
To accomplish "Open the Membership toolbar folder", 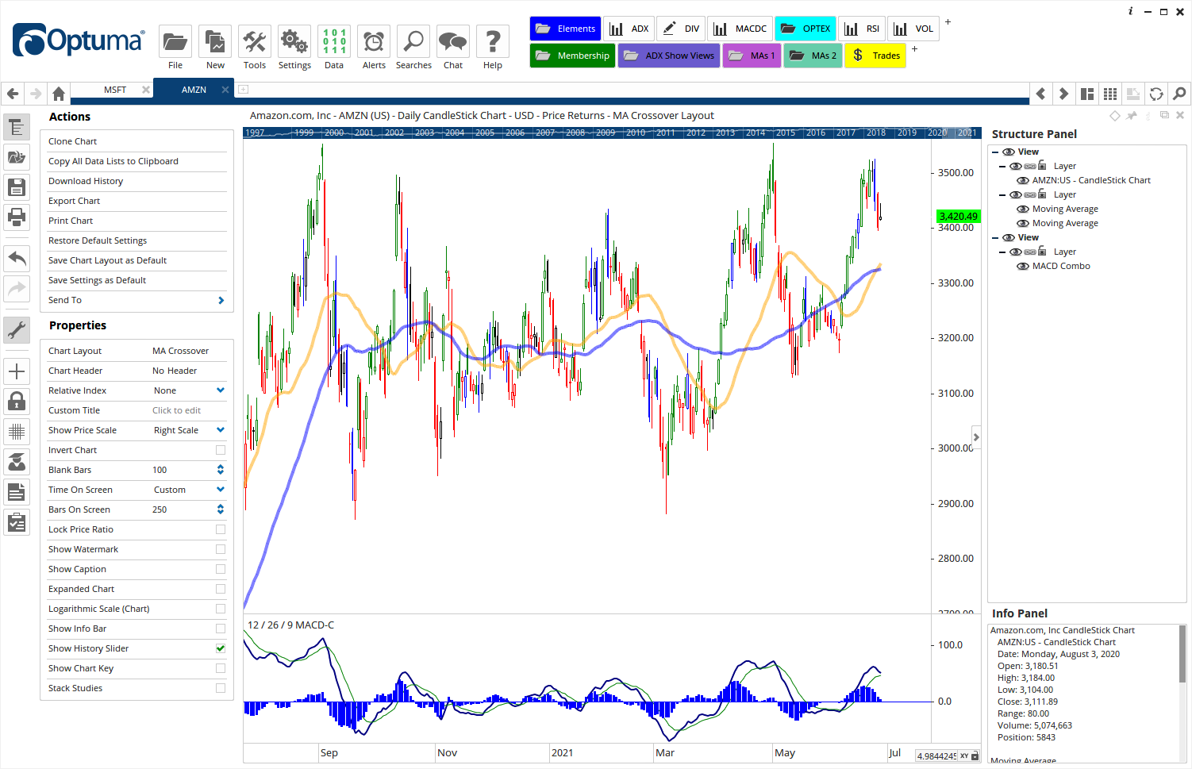I will coord(572,56).
